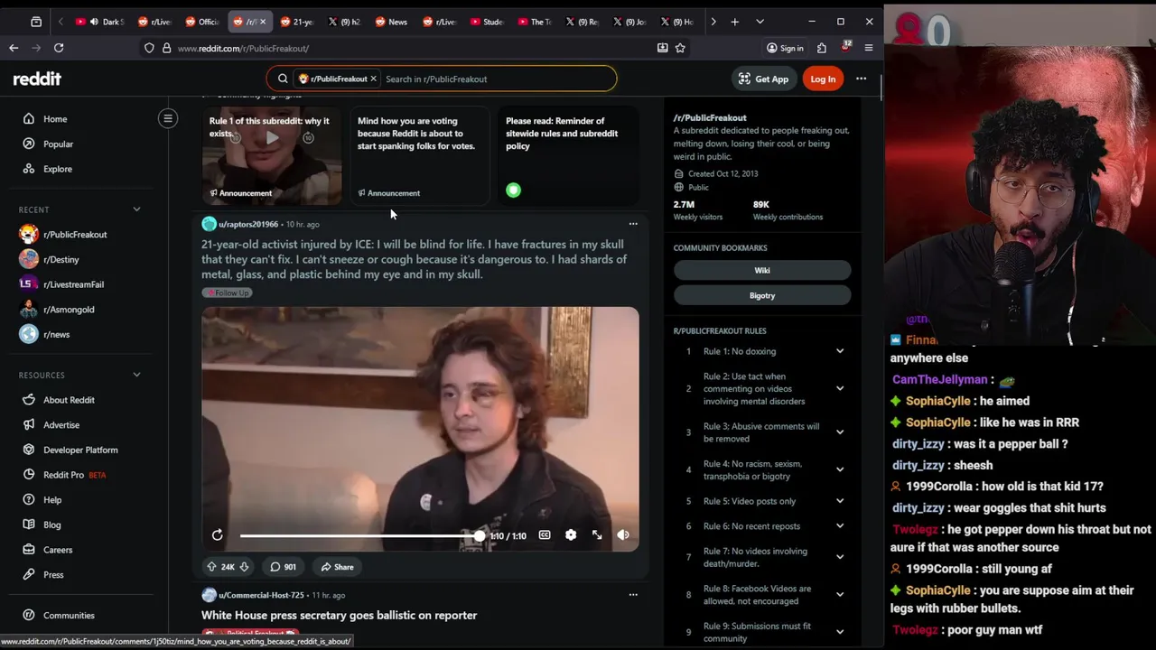Image resolution: width=1156 pixels, height=650 pixels.
Task: Expand Rule 6: No recent reposts
Action: point(762,526)
